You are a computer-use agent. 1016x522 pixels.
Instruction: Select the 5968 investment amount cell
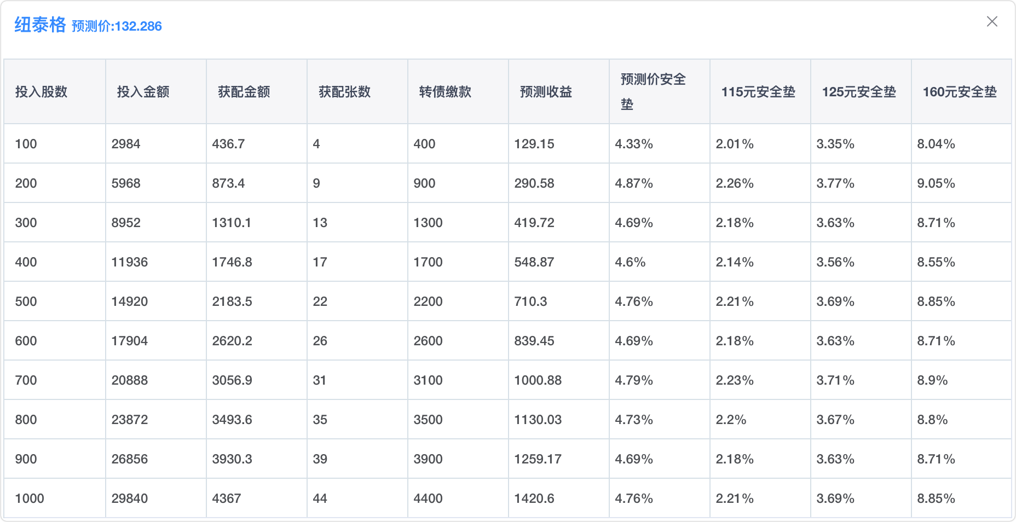[x=126, y=183]
